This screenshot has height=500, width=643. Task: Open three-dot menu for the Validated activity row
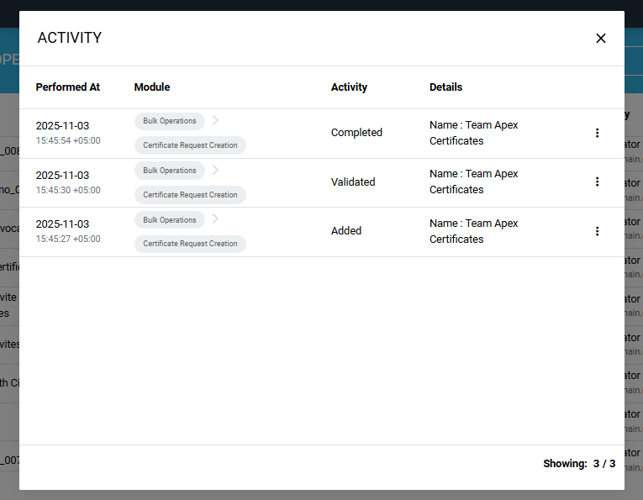coord(597,182)
